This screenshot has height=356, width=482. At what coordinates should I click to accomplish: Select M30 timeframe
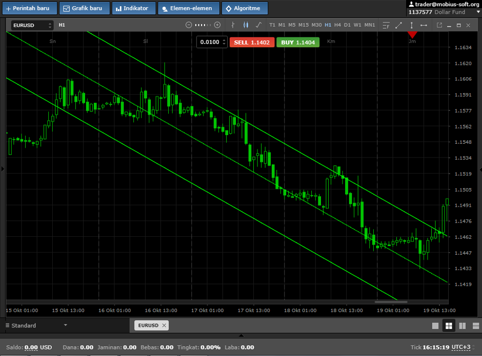pos(316,25)
